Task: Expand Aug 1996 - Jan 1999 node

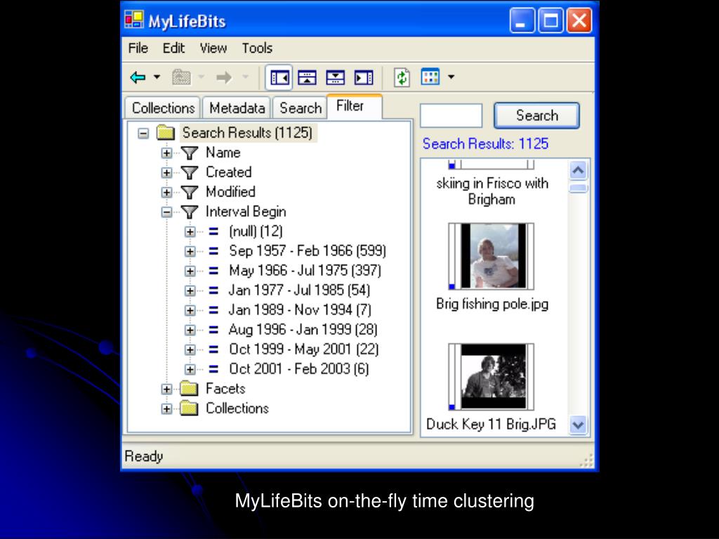Action: tap(190, 330)
